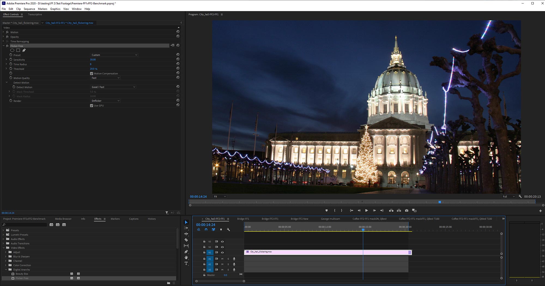Select the Type tool
The width and height of the screenshot is (545, 286).
click(186, 263)
